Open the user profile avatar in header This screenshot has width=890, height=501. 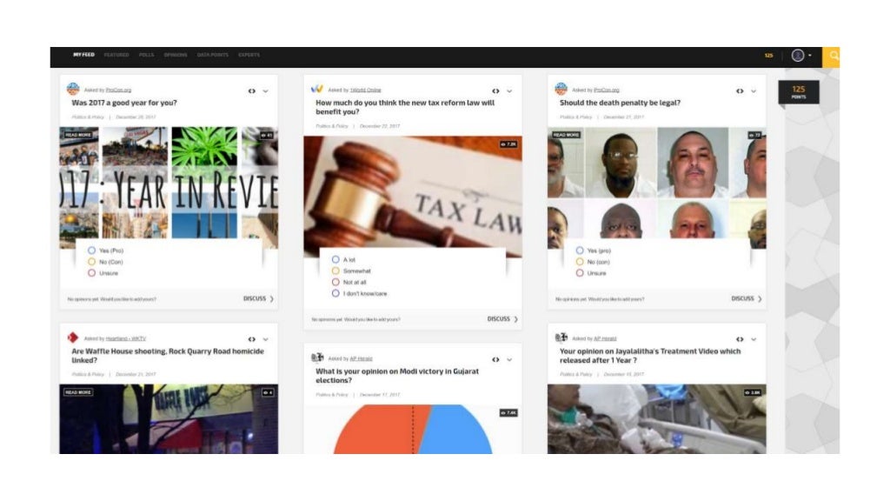(798, 55)
